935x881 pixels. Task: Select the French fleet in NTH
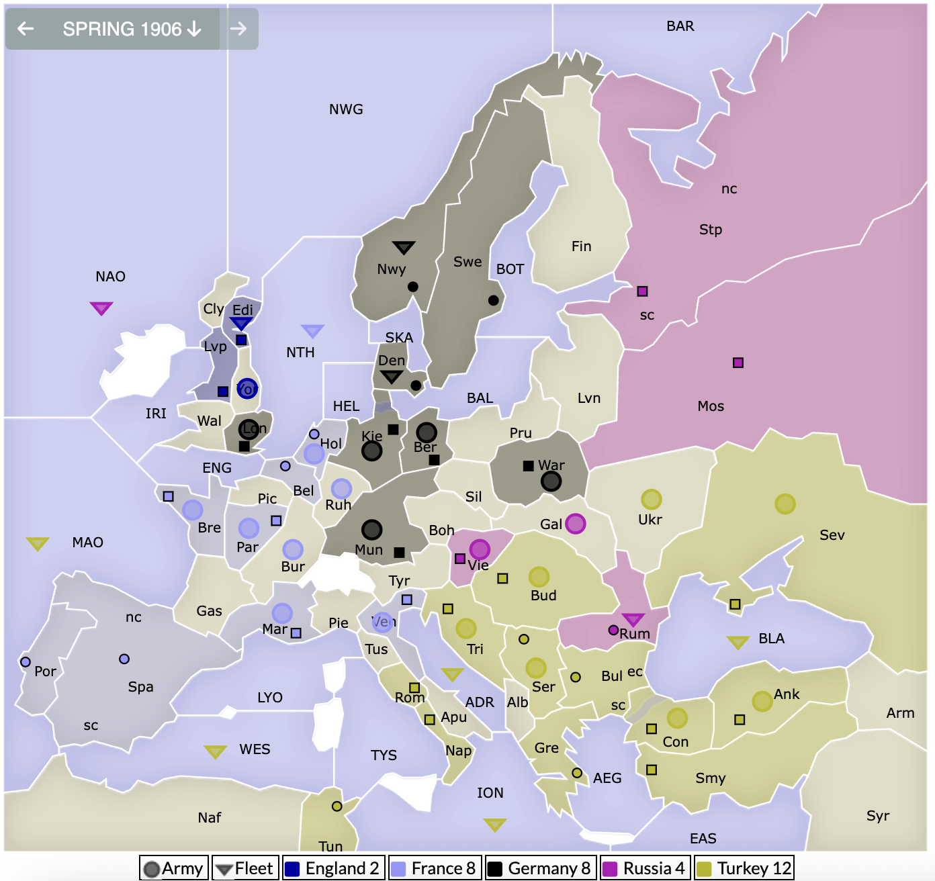tap(312, 330)
